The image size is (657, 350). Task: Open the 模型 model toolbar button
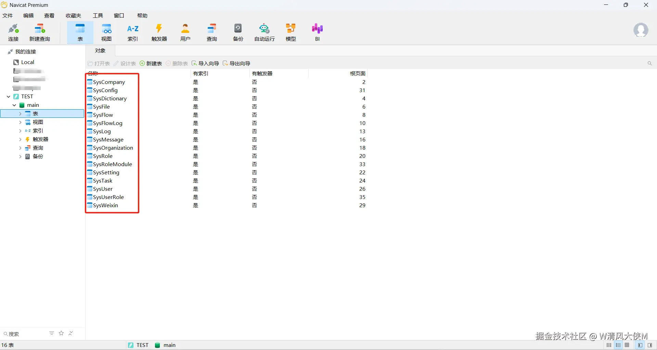click(291, 33)
